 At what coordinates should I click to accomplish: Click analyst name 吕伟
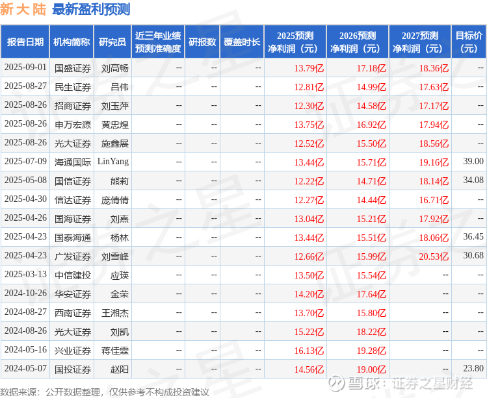[119, 87]
